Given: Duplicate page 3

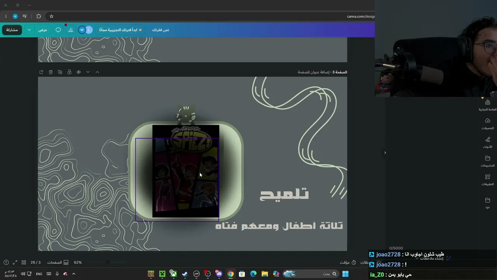Looking at the screenshot, I should point(60,72).
